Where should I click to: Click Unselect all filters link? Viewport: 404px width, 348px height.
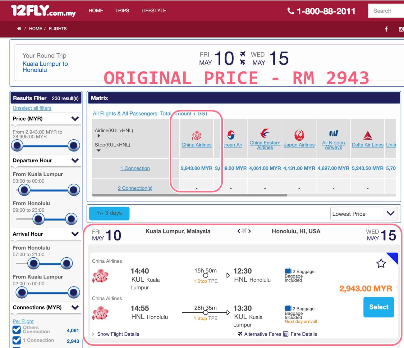point(32,108)
